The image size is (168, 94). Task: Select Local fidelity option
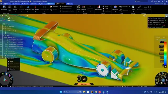pyautogui.click(x=105, y=9)
